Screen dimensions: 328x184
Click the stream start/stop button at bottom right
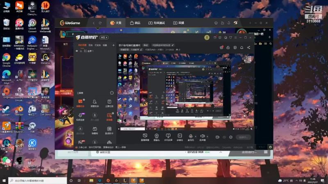click(x=244, y=137)
